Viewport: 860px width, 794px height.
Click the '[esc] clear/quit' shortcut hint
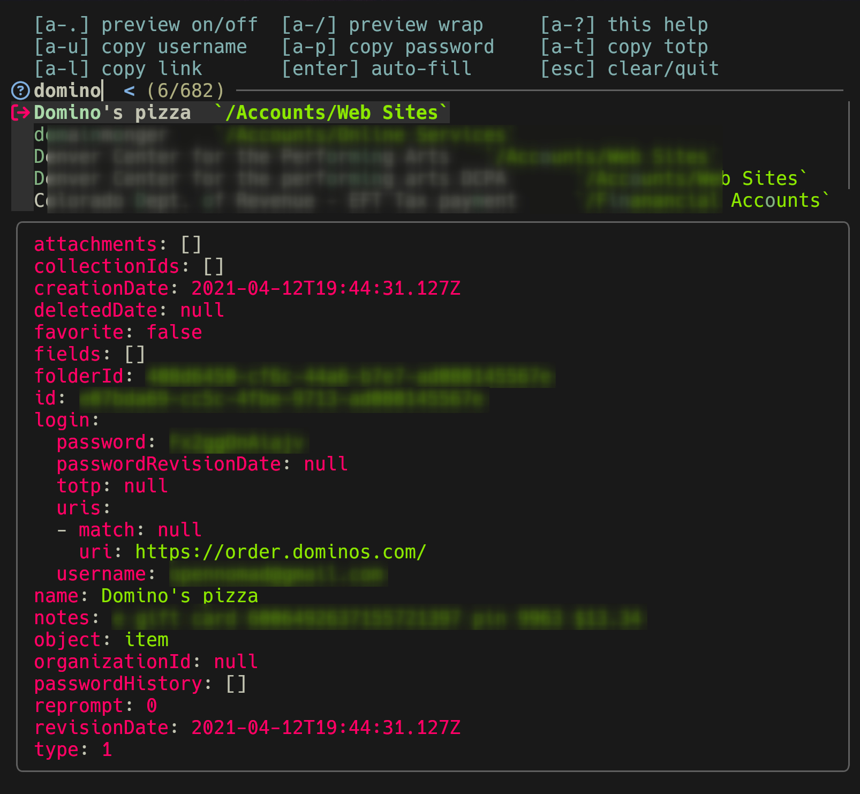click(x=629, y=69)
